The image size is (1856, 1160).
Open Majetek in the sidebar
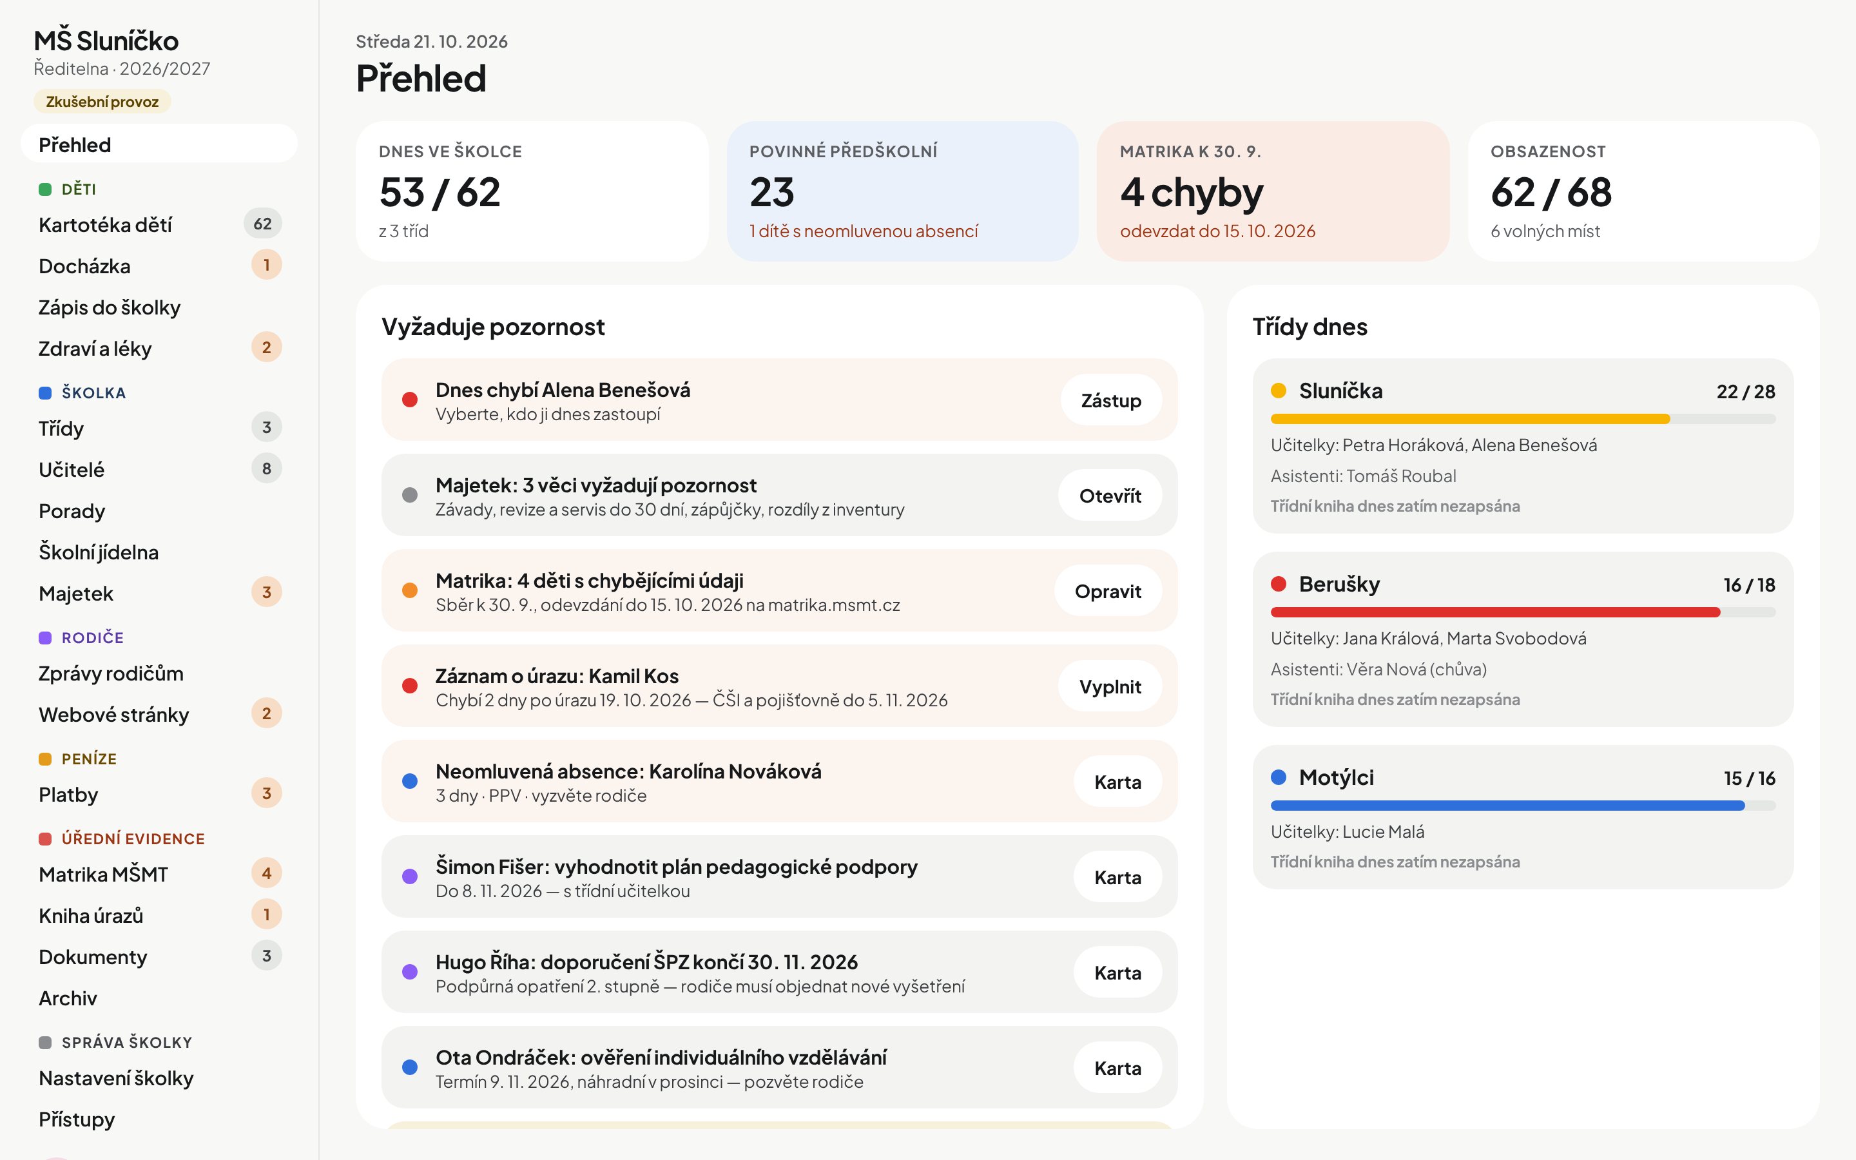click(x=159, y=593)
